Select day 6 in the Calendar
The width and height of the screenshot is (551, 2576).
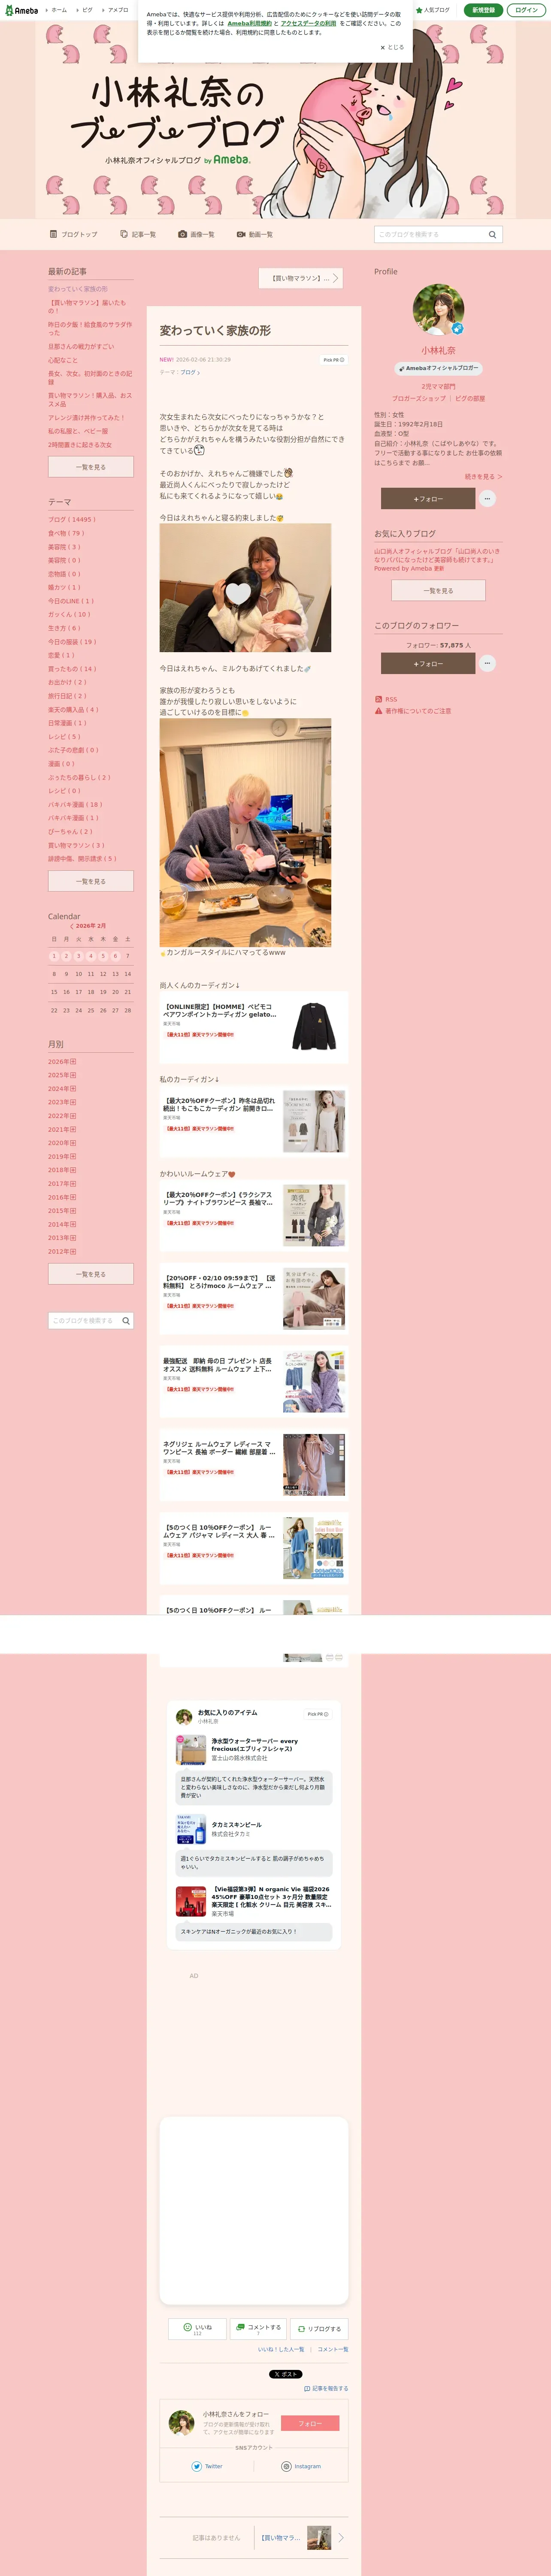pyautogui.click(x=115, y=956)
